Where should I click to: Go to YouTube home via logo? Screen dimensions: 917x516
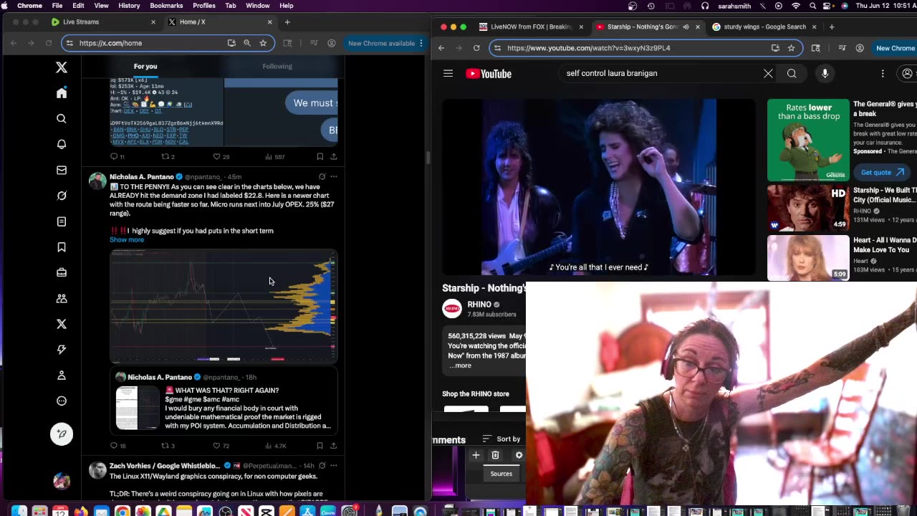489,73
